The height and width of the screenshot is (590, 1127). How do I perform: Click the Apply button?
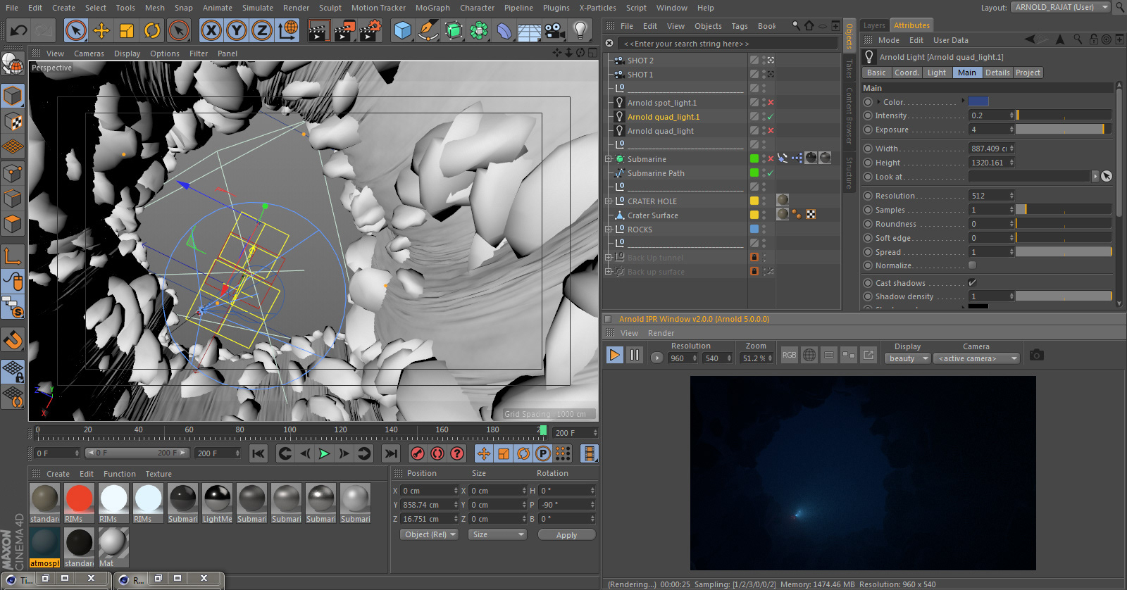[x=566, y=535]
